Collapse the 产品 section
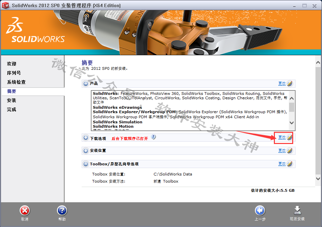Screen dimensions: 322x227 click(86, 84)
